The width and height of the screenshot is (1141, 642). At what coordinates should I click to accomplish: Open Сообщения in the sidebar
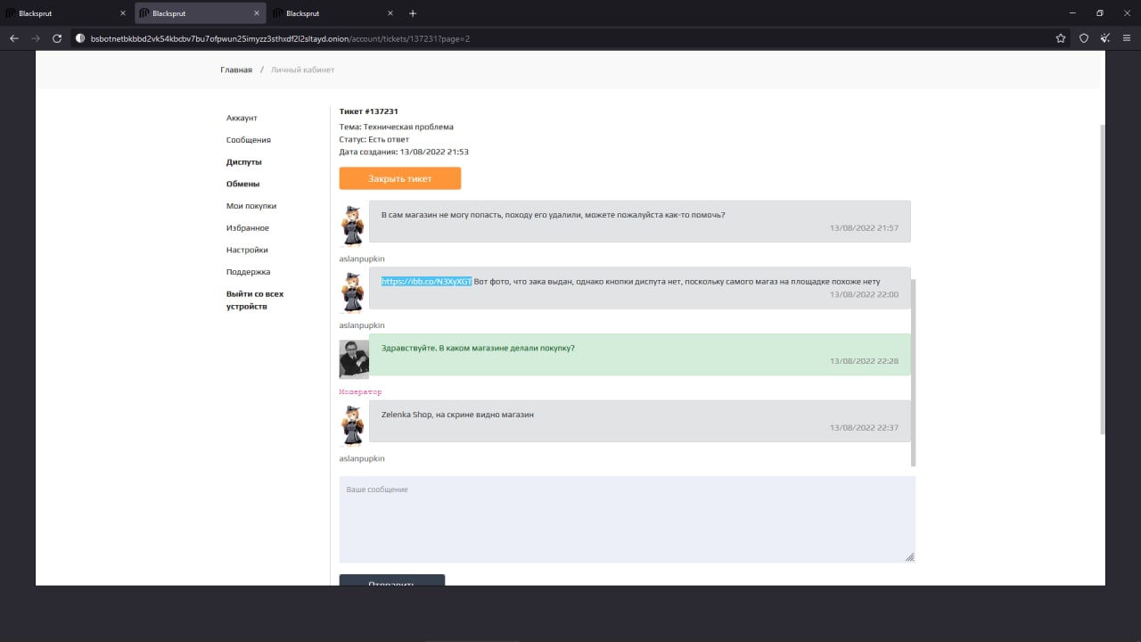pos(249,140)
